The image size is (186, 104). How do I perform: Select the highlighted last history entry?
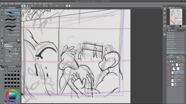[176, 53]
